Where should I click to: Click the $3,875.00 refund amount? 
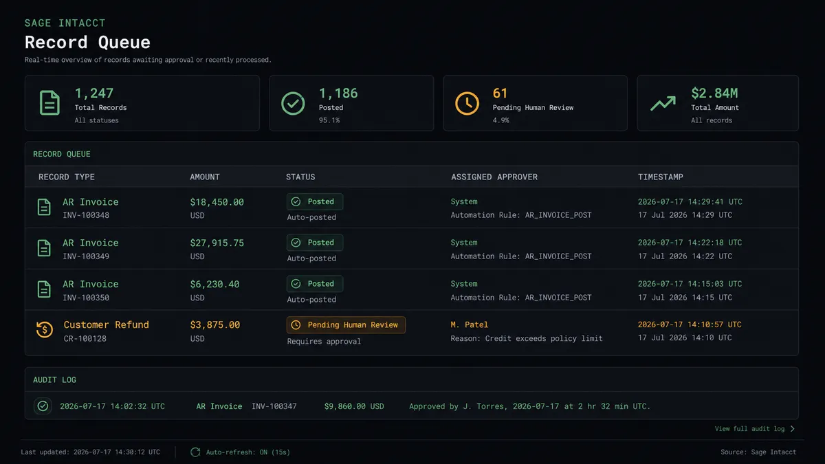[x=214, y=325]
